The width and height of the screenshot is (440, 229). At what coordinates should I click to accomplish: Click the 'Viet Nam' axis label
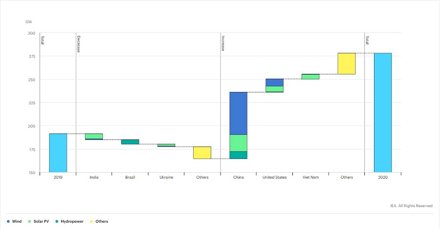pos(310,177)
